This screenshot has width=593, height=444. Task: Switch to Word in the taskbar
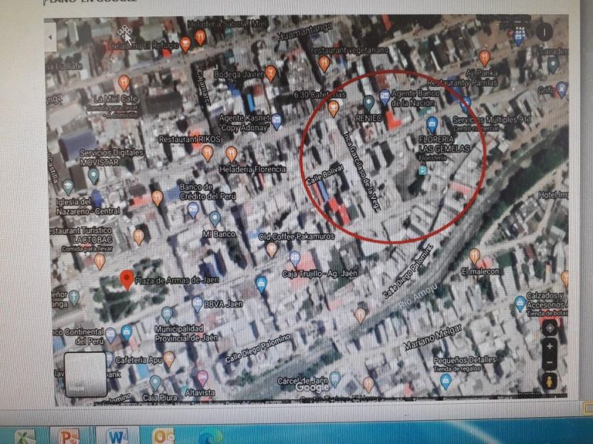(x=117, y=437)
